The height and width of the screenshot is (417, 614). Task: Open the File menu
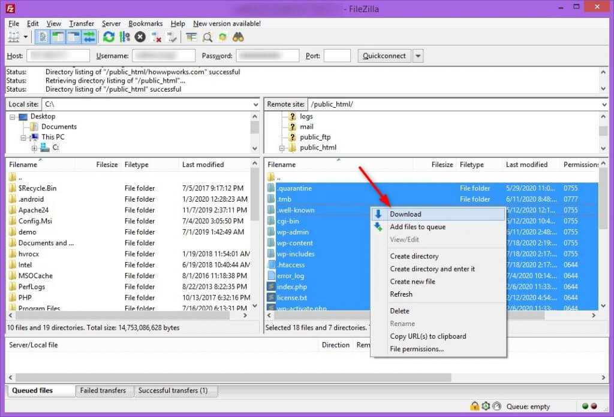(14, 23)
